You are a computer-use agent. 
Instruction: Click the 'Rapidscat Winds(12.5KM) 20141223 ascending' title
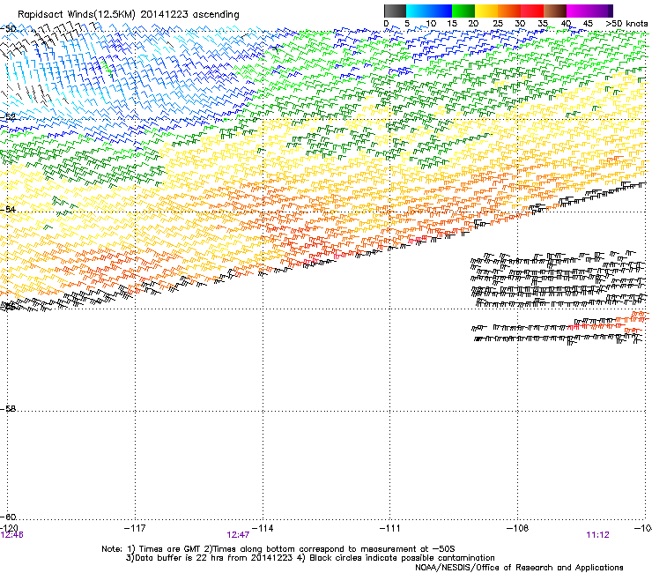(129, 15)
